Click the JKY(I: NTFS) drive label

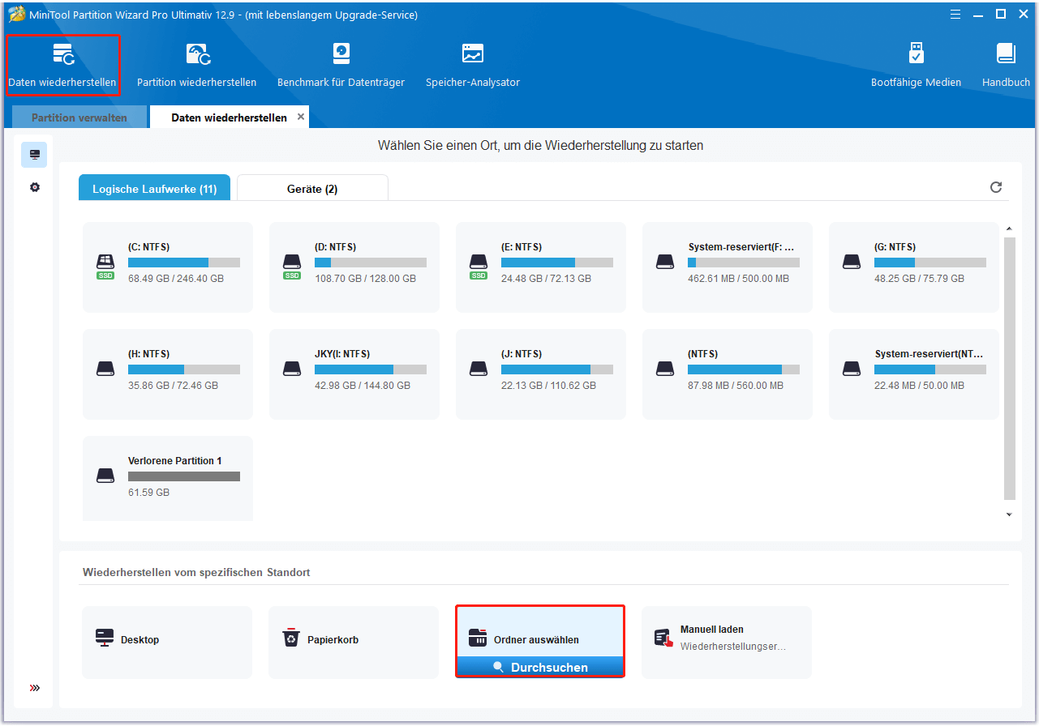point(342,354)
